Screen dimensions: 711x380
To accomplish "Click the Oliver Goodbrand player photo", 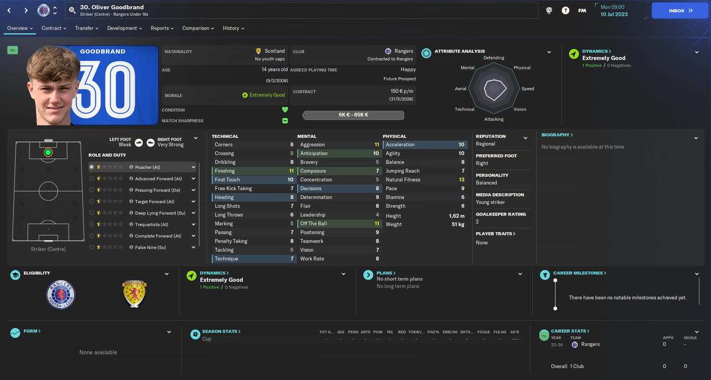I will pyautogui.click(x=53, y=86).
